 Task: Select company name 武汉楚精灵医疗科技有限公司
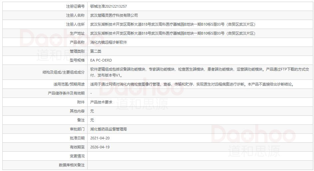pyautogui.click(x=114, y=15)
